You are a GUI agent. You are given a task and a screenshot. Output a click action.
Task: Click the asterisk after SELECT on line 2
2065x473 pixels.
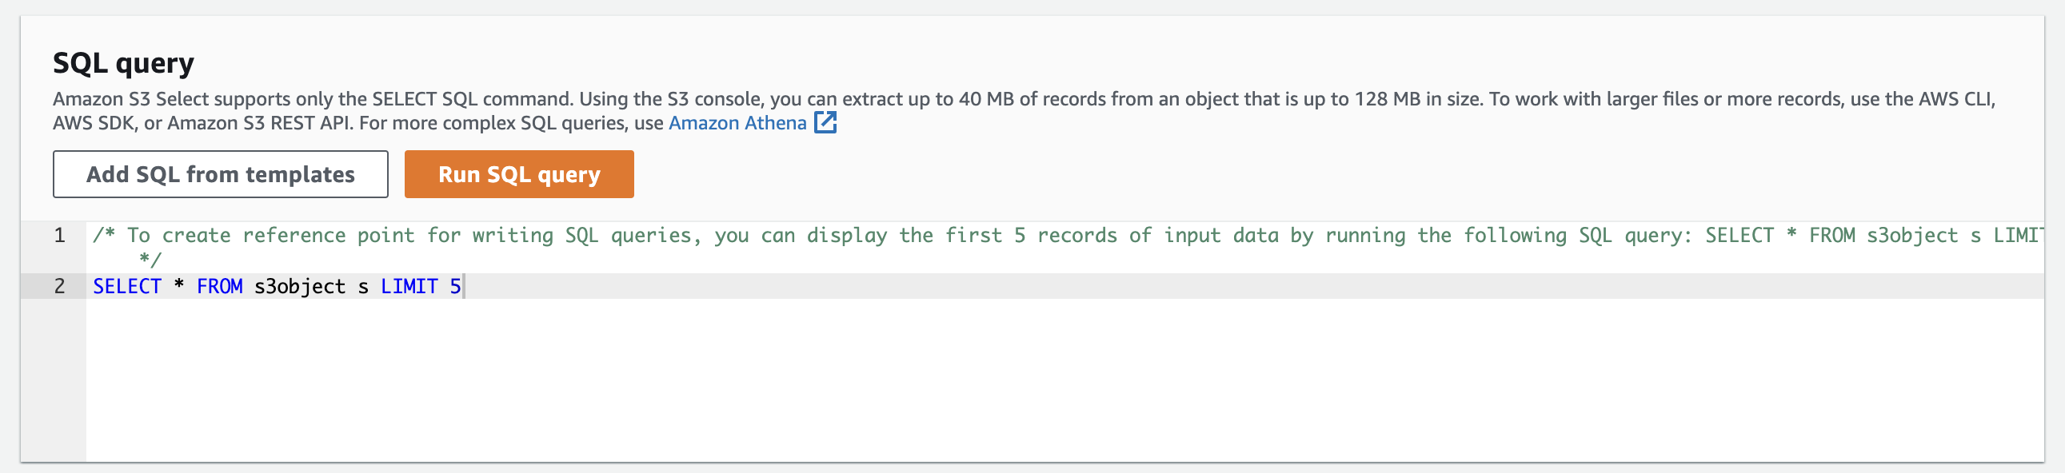[x=179, y=285]
